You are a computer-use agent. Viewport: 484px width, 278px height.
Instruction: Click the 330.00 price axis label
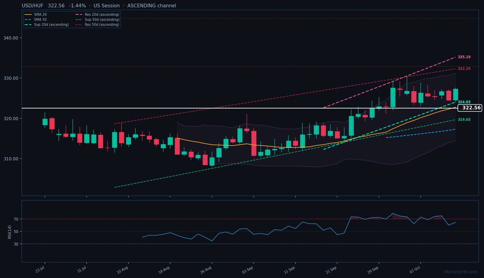(12, 78)
